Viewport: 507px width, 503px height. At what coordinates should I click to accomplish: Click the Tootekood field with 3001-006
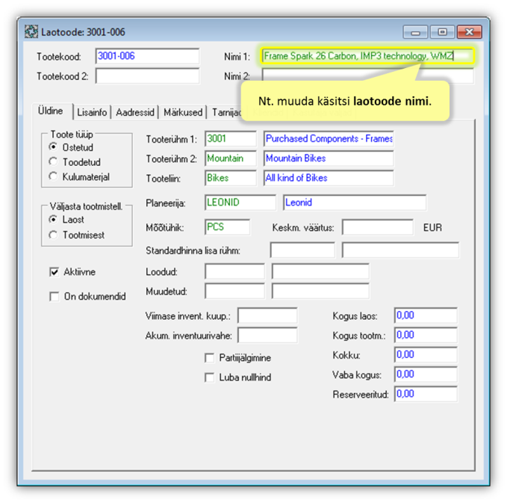[x=147, y=56]
